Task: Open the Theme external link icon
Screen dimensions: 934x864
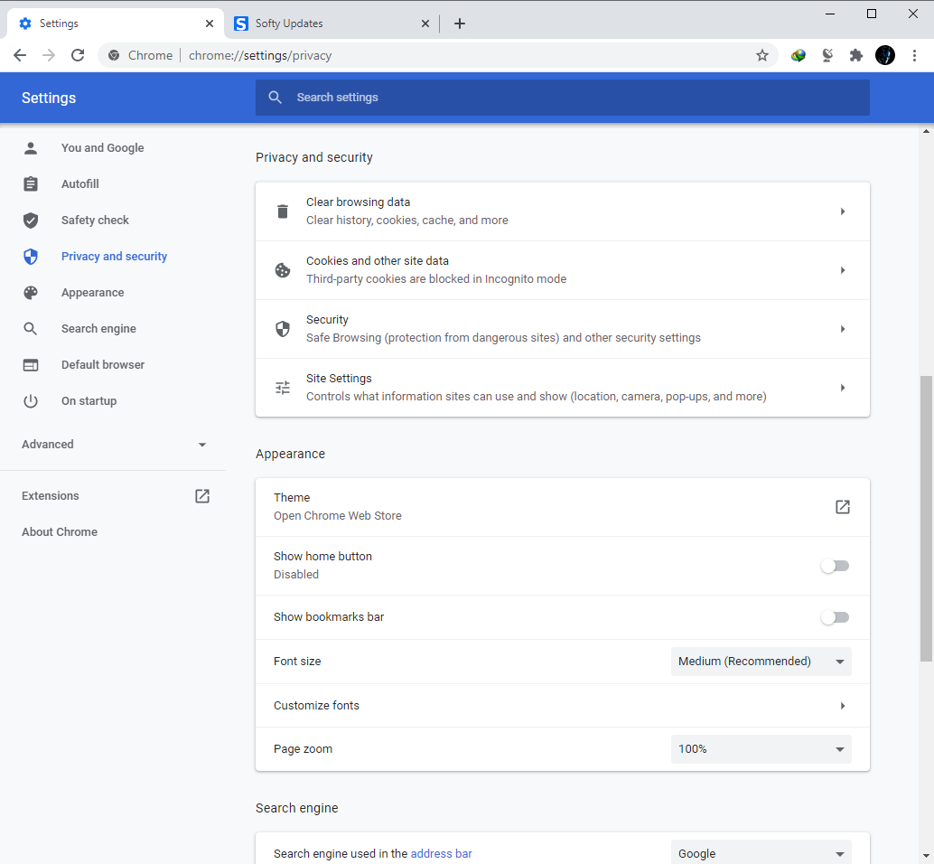Action: [842, 506]
